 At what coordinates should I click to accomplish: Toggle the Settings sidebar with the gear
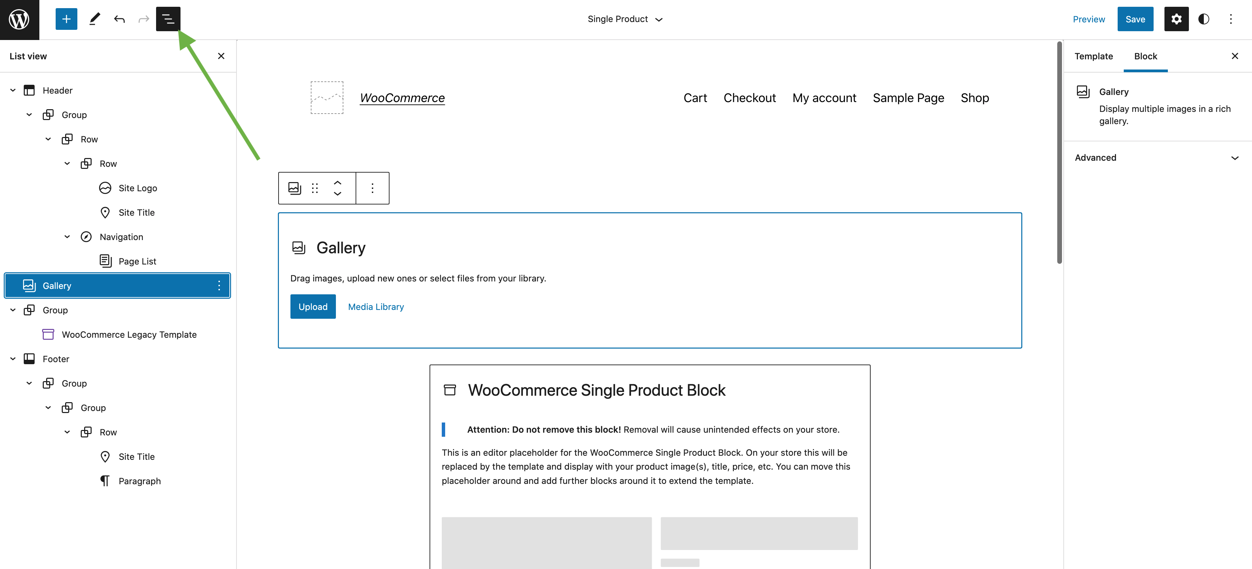1176,19
